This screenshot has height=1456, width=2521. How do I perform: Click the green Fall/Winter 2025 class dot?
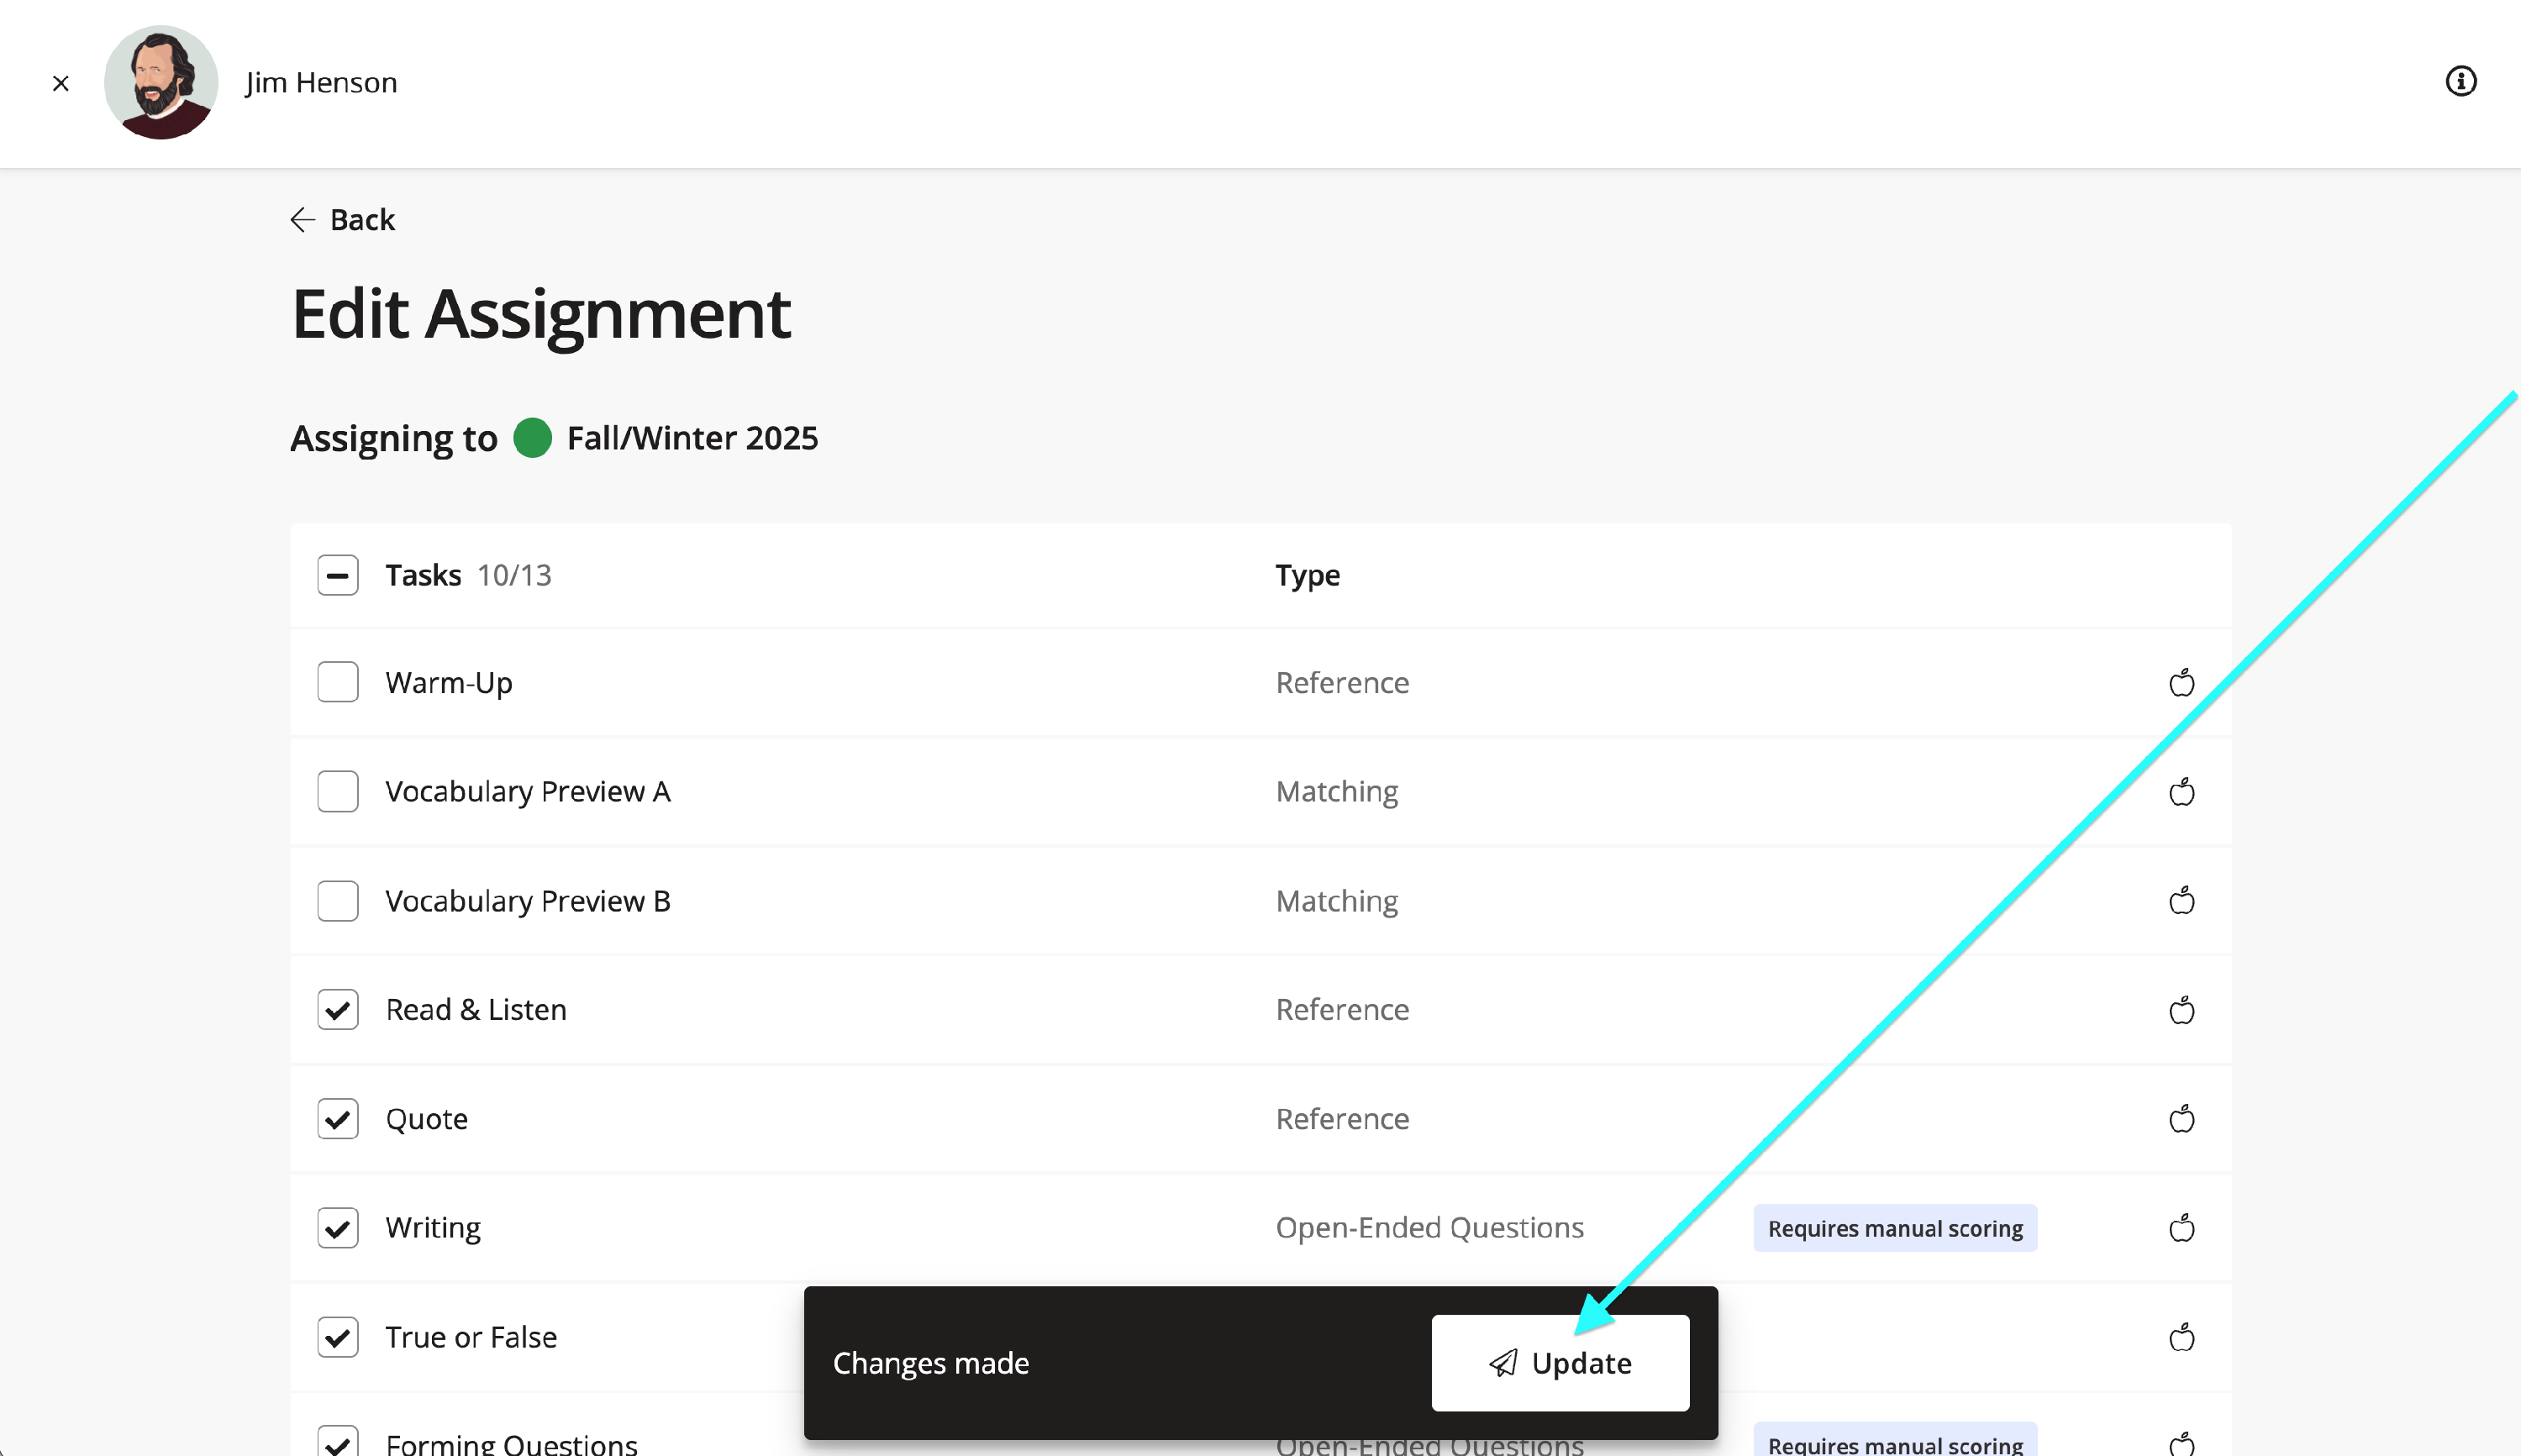point(532,438)
